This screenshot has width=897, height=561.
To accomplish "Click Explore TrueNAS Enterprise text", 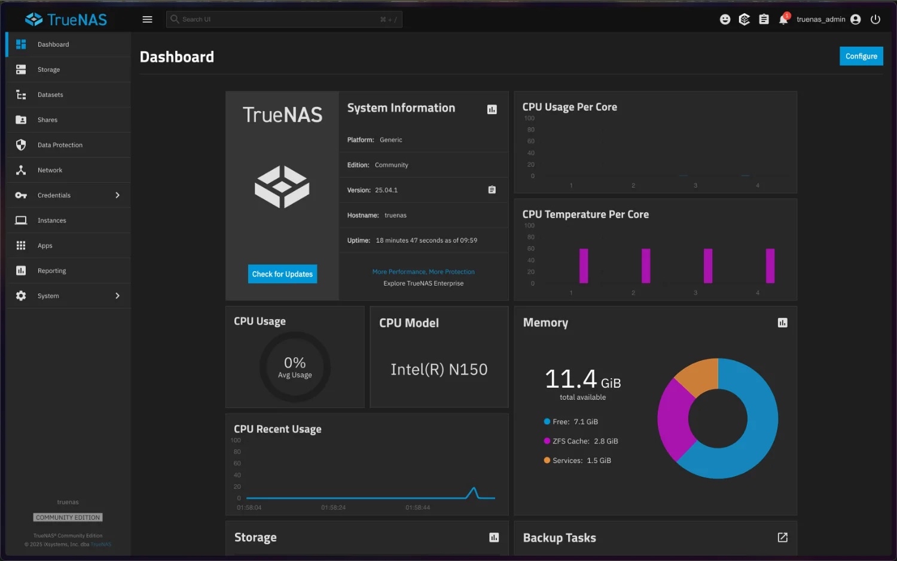I will [423, 283].
